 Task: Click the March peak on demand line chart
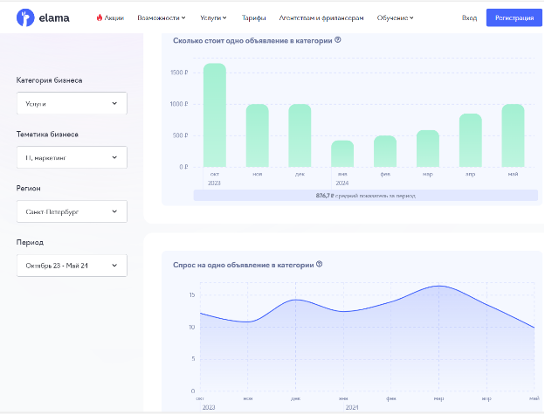[438, 287]
